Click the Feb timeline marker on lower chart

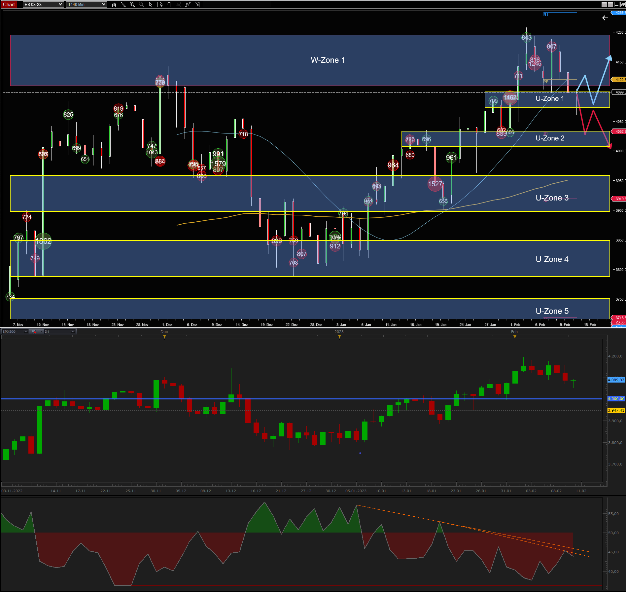[515, 336]
